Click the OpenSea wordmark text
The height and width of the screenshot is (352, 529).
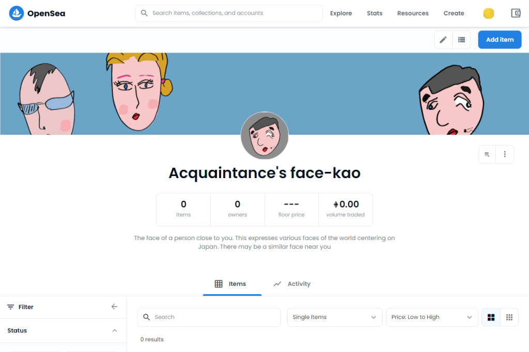pyautogui.click(x=46, y=13)
